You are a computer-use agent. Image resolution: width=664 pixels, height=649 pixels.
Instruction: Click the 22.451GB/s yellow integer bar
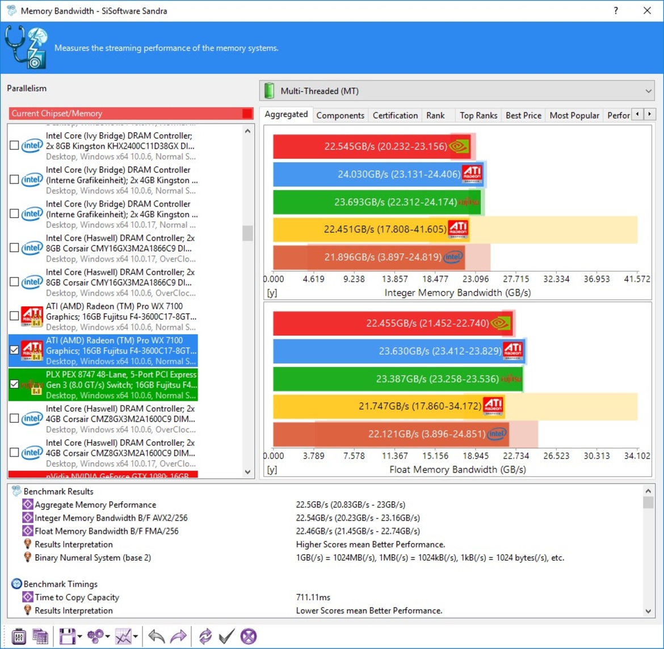point(371,229)
